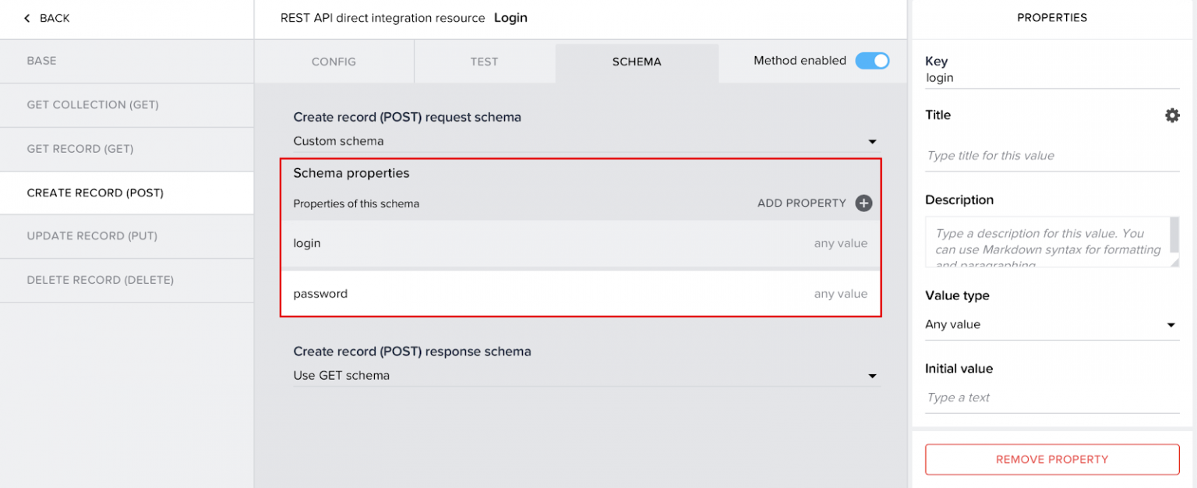
Task: Select the SCHEMA tab
Action: click(x=636, y=61)
